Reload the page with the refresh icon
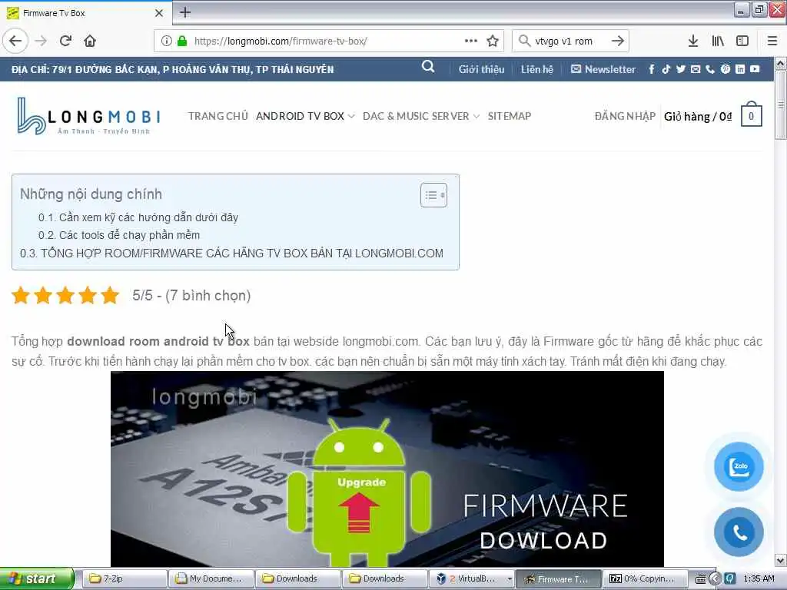Image resolution: width=787 pixels, height=590 pixels. (x=65, y=41)
